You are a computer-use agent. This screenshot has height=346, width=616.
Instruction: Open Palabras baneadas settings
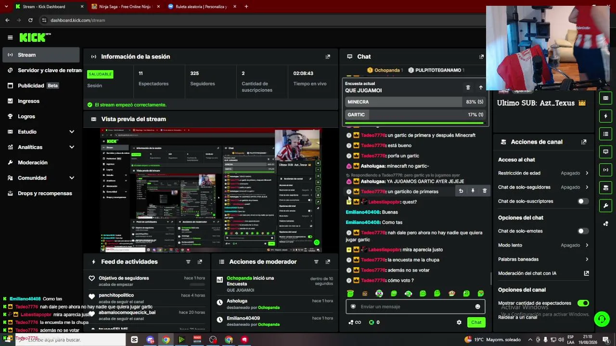coord(543,259)
